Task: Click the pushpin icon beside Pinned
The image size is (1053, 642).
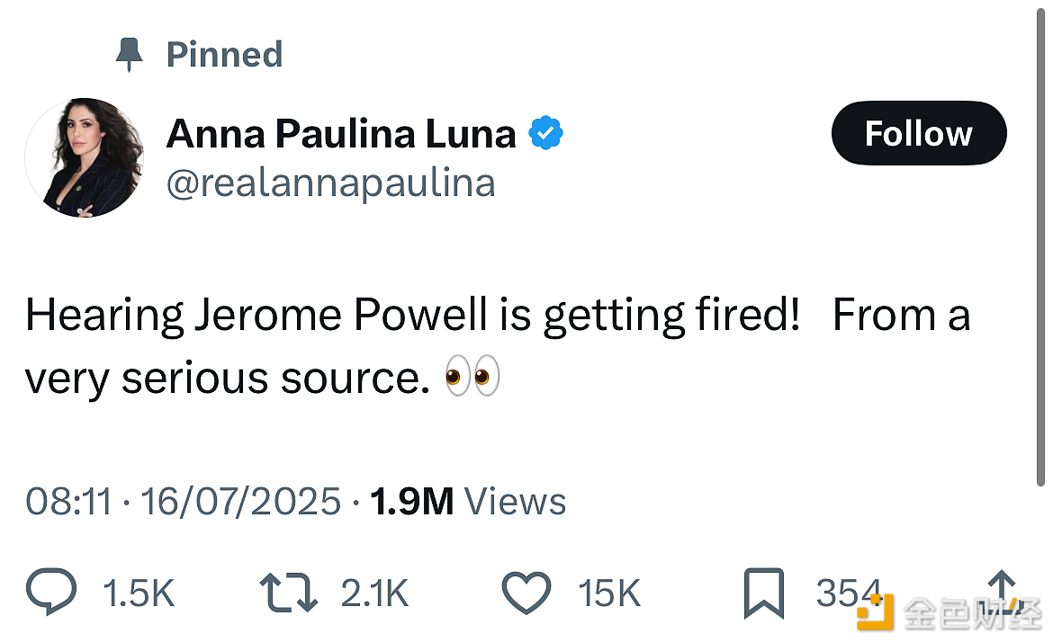Action: [x=130, y=55]
